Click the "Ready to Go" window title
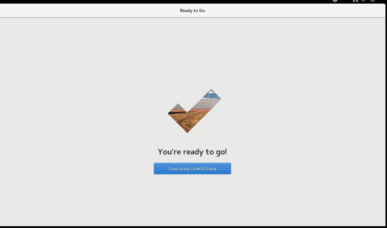387x228 pixels. (x=192, y=11)
